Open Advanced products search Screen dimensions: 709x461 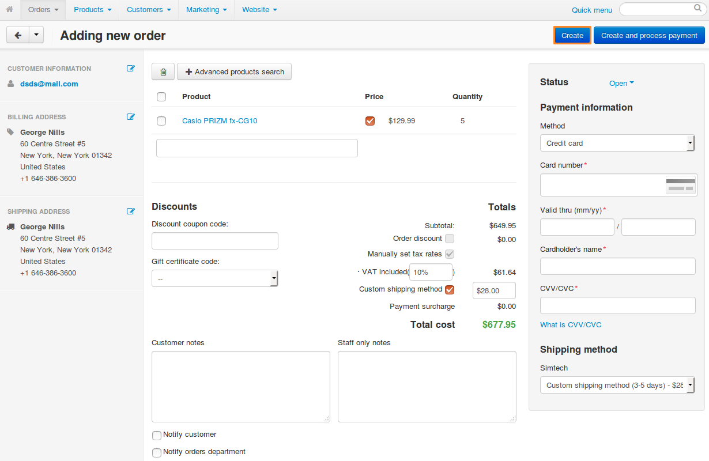[234, 72]
